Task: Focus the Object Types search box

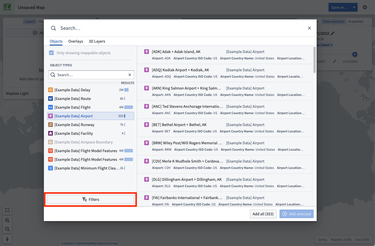Action: pos(91,75)
